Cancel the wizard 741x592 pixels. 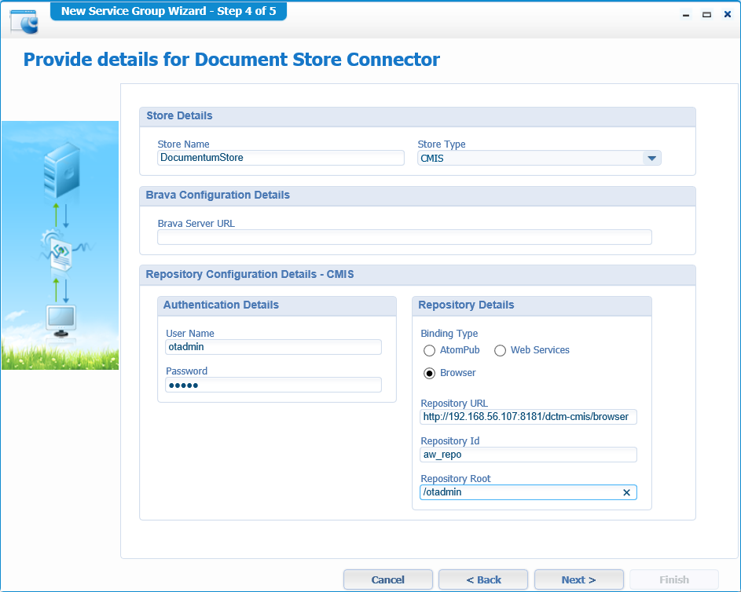click(387, 579)
